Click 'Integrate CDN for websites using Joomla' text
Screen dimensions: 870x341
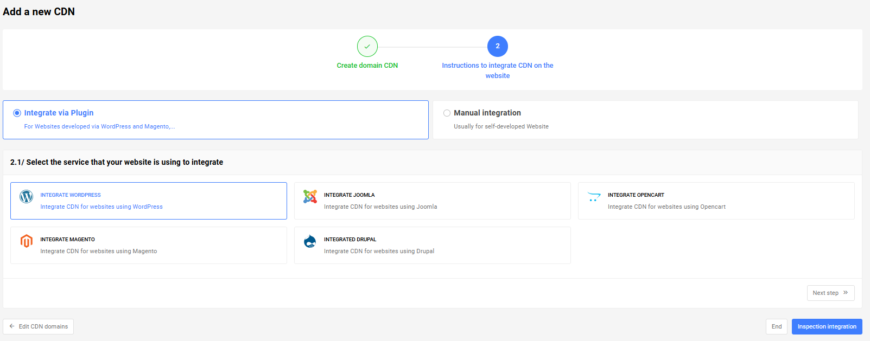[380, 207]
